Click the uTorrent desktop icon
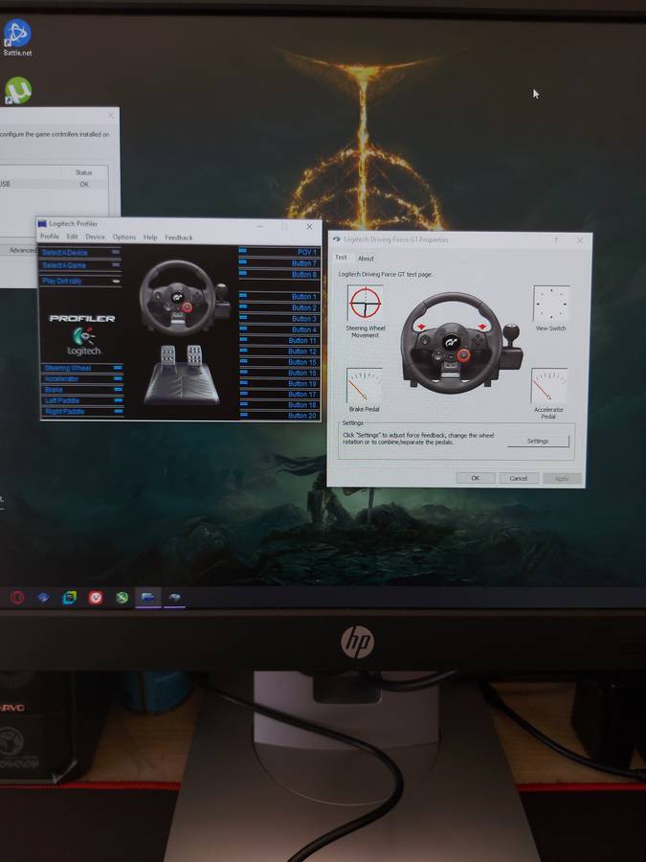 [x=17, y=91]
